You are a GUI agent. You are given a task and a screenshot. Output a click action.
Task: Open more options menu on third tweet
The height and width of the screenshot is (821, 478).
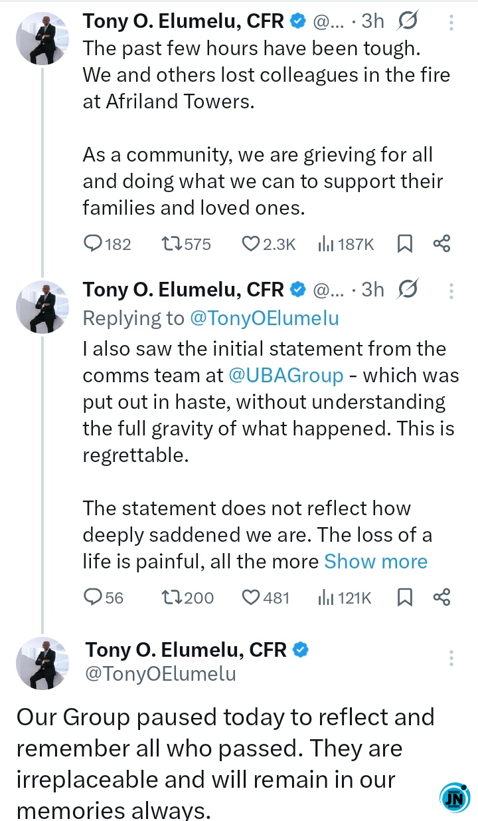click(451, 658)
